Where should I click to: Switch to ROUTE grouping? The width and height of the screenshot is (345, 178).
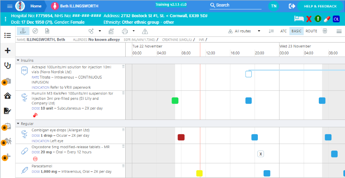pos(311,31)
